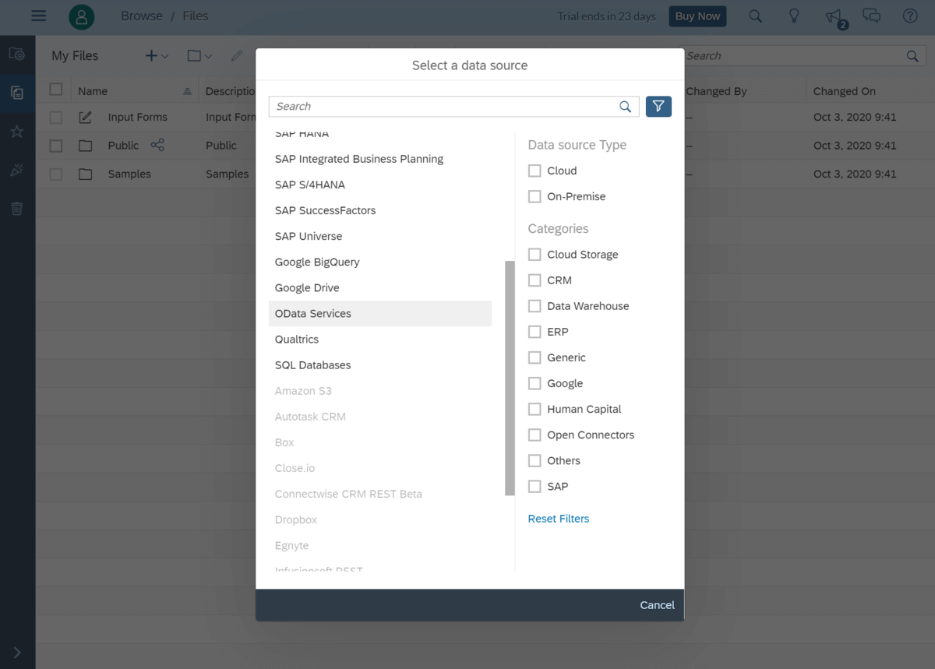The width and height of the screenshot is (935, 669).
Task: Check the Cloud Storage category
Action: click(x=535, y=254)
